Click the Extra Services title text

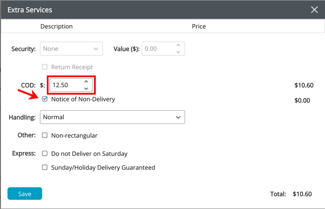click(x=30, y=10)
